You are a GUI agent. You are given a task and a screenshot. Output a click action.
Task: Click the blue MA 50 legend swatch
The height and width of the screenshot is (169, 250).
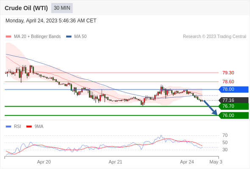coord(69,37)
